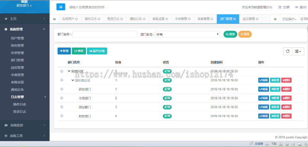Open 角色管理 in the sidebar
Screen dimensions: 308x147
pyautogui.click(x=17, y=46)
